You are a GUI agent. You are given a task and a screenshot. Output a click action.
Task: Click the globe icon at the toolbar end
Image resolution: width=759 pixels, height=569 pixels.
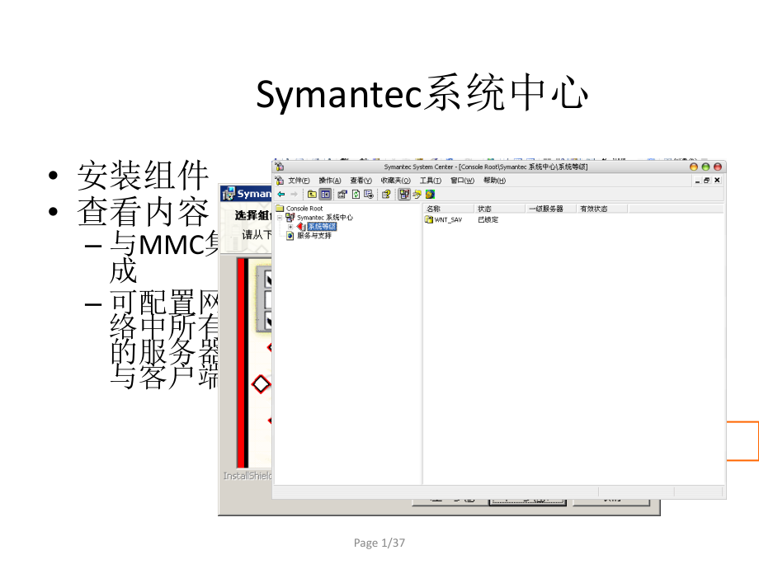tap(430, 195)
